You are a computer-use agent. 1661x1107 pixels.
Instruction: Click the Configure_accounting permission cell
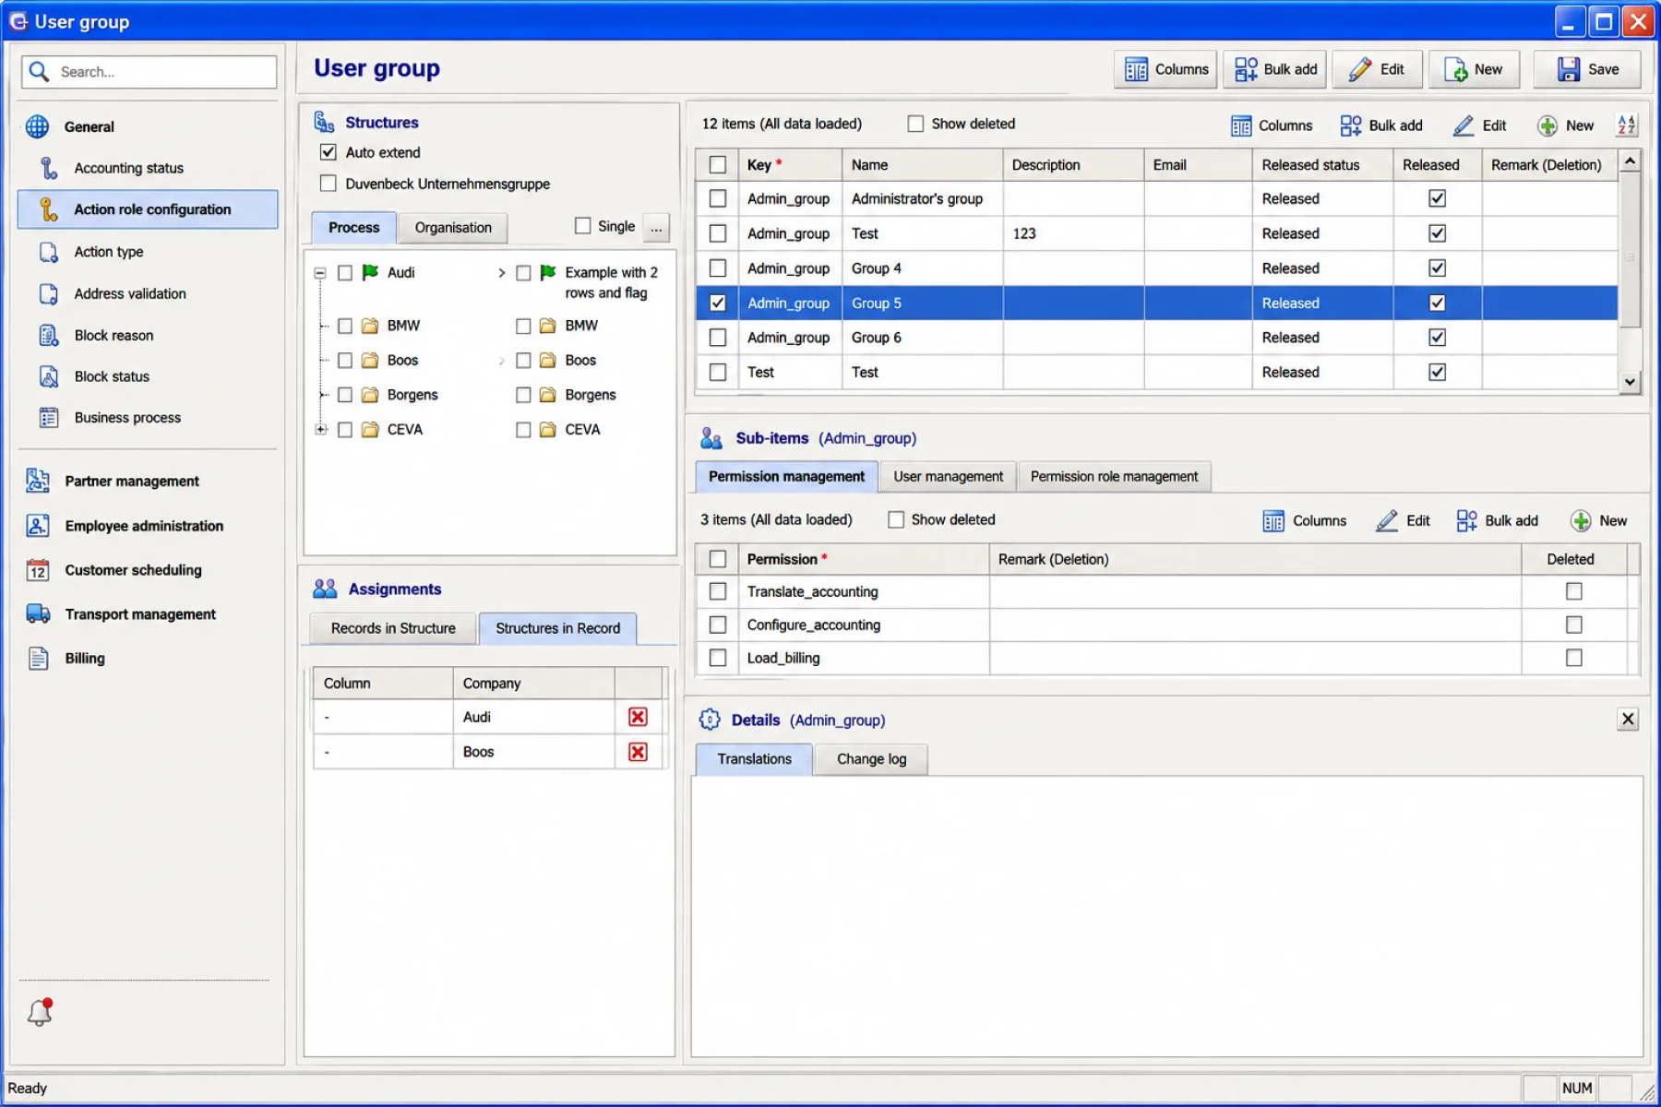pyautogui.click(x=863, y=625)
